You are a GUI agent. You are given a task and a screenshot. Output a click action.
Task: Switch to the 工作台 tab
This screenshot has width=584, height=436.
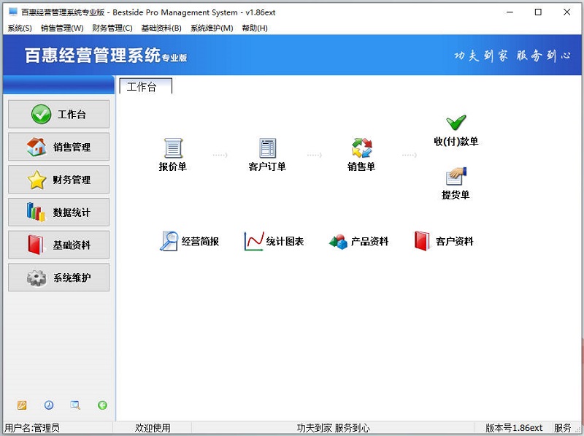tap(144, 85)
